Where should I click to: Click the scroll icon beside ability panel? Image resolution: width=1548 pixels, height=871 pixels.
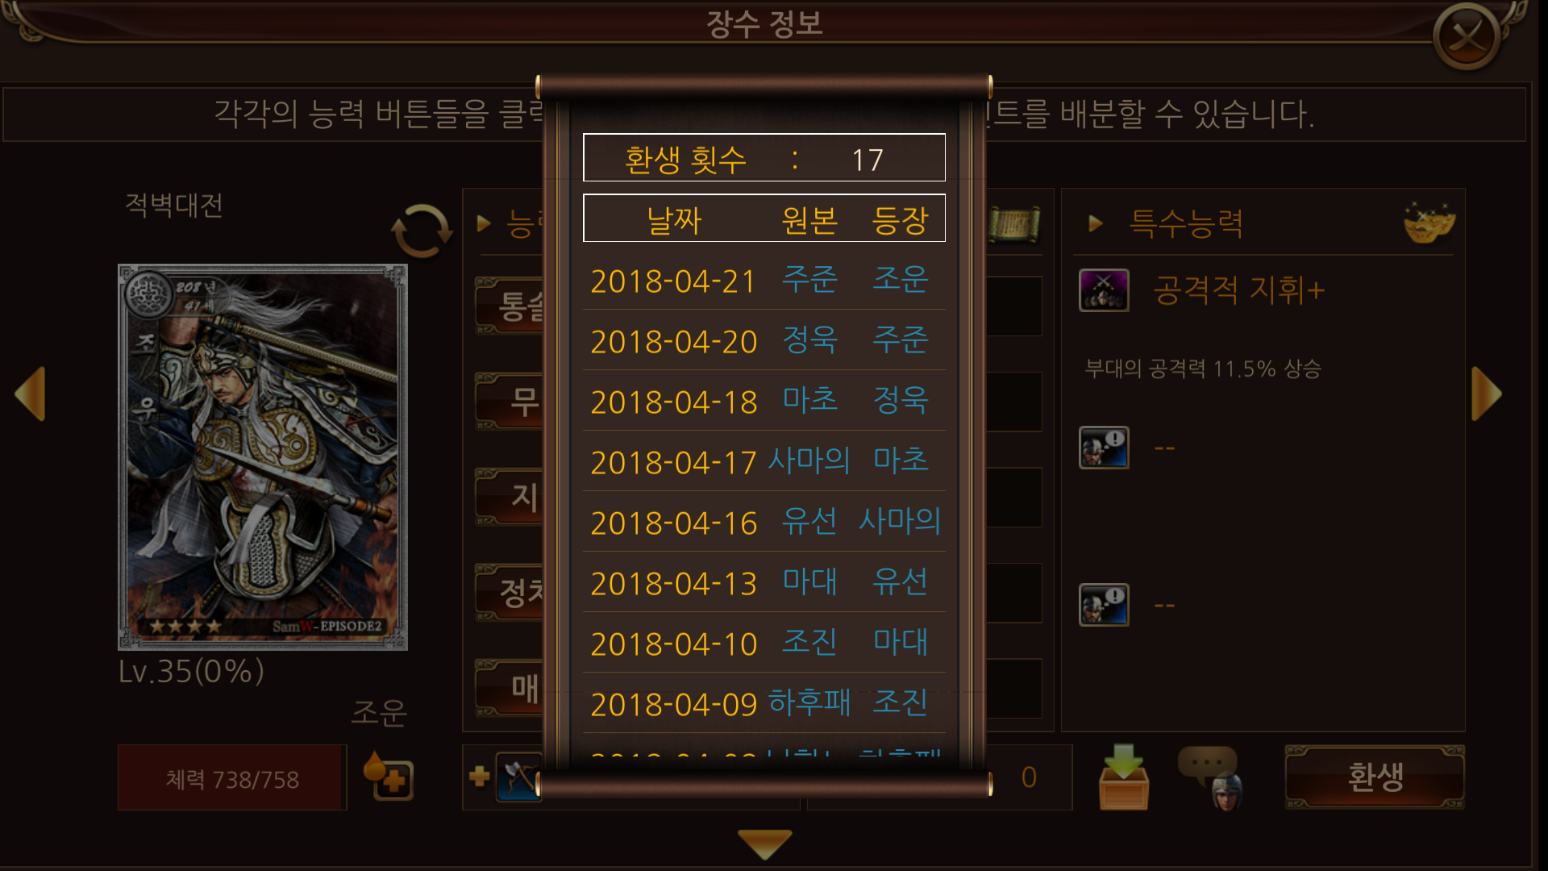click(x=1014, y=223)
